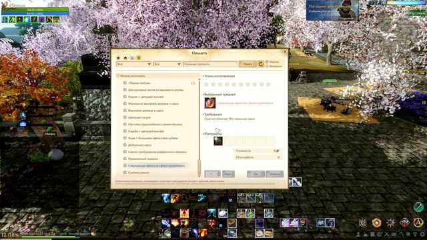Activate the fiery running figure skill, top row
The image size is (427, 240).
[175, 198]
